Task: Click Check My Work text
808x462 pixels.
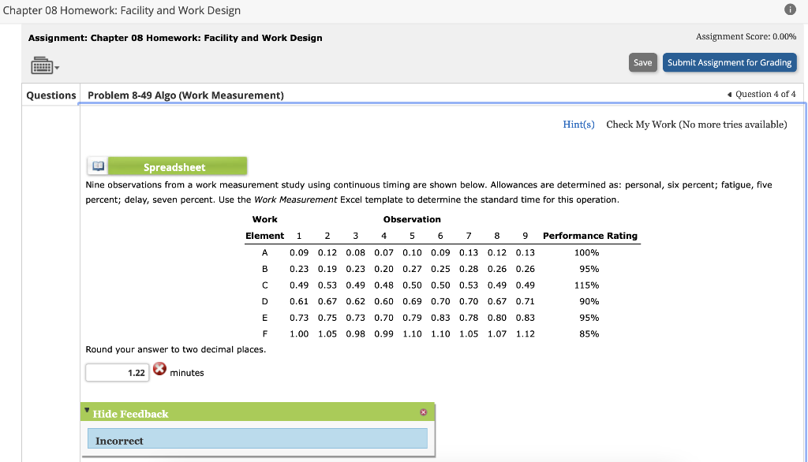Action: coord(696,125)
